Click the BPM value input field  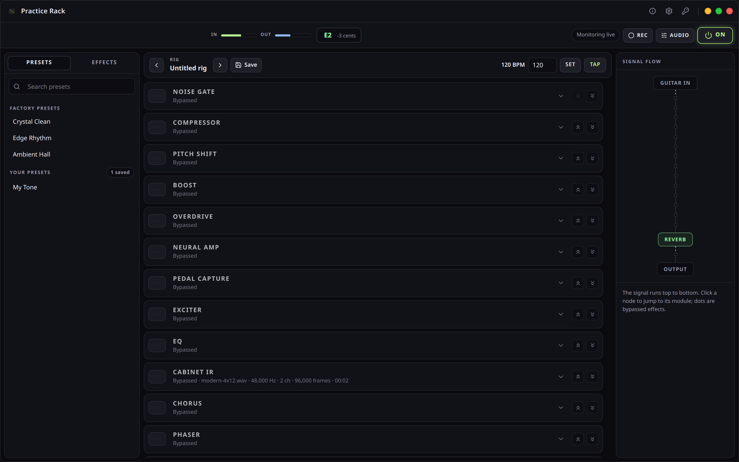pos(542,65)
